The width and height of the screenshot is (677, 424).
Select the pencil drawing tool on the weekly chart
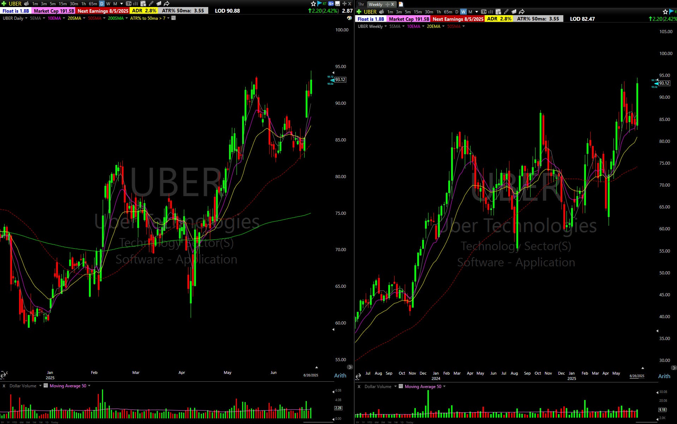click(x=506, y=12)
